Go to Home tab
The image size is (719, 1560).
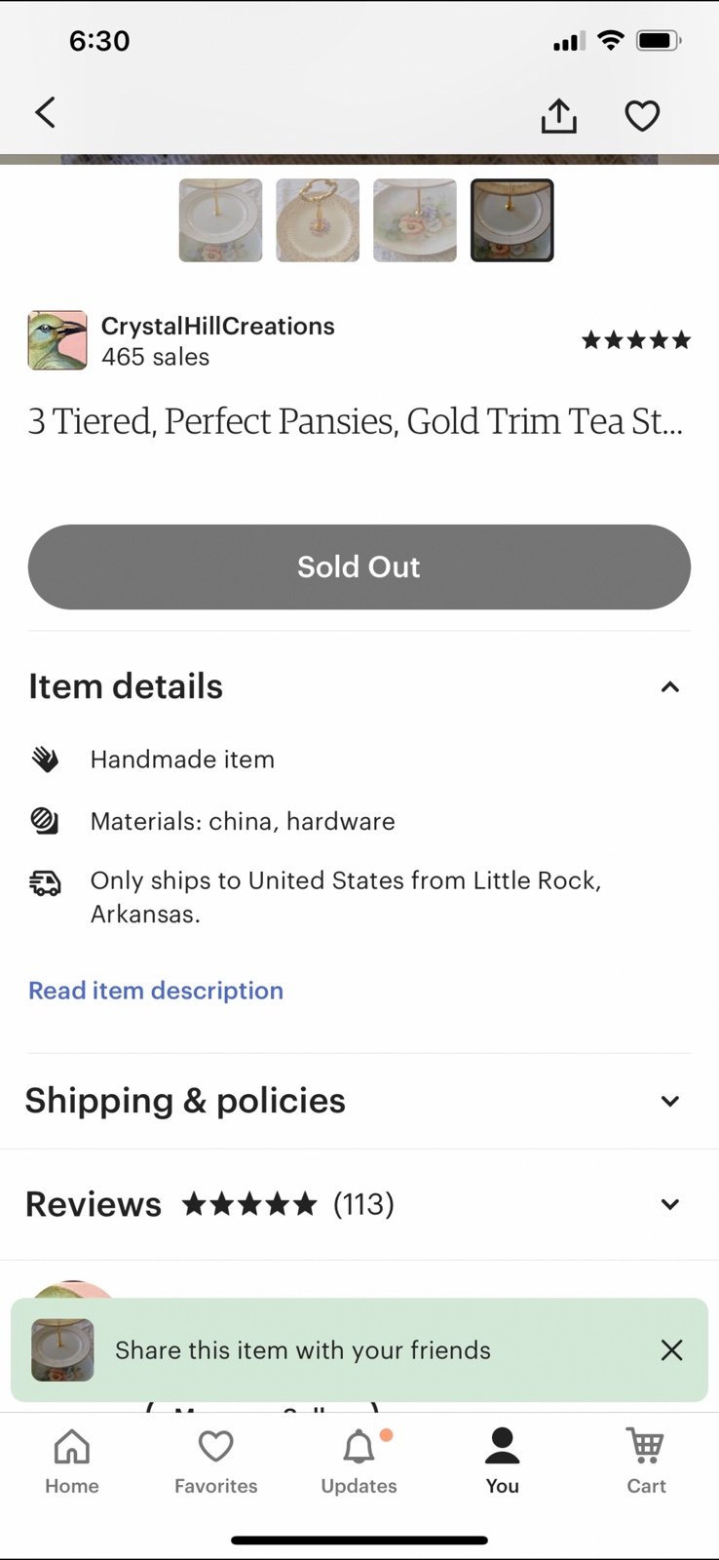pyautogui.click(x=72, y=1461)
